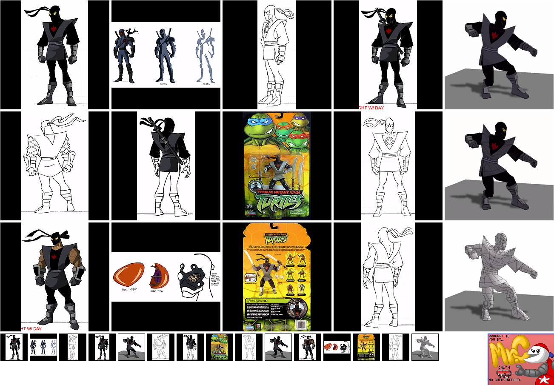Open large image of three blue ninja concepts
This screenshot has width=554, height=385.
point(166,55)
